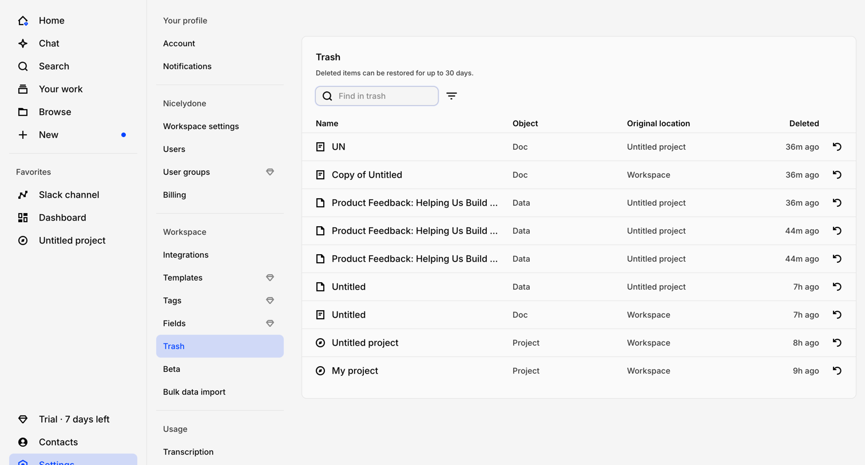
Task: Click 'Untitled' Data row name
Action: pos(348,287)
